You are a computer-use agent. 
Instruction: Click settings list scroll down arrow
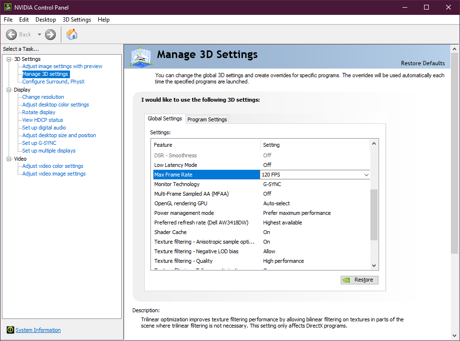tap(374, 266)
